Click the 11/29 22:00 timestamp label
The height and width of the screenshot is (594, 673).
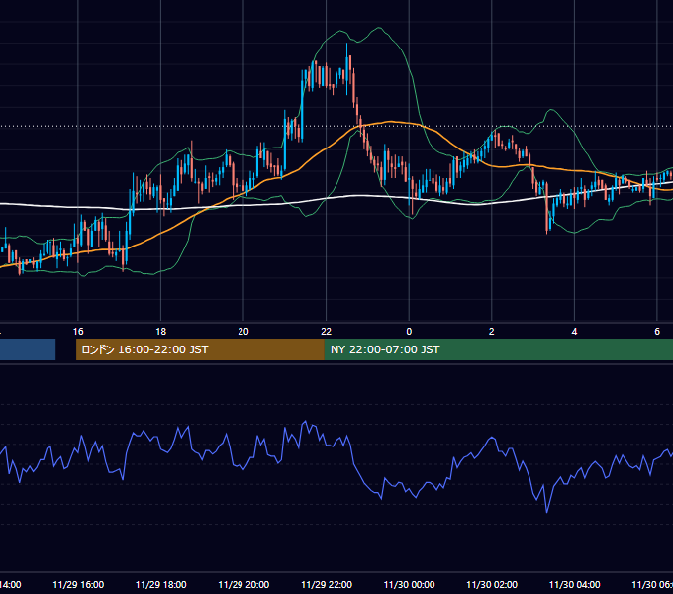(327, 584)
